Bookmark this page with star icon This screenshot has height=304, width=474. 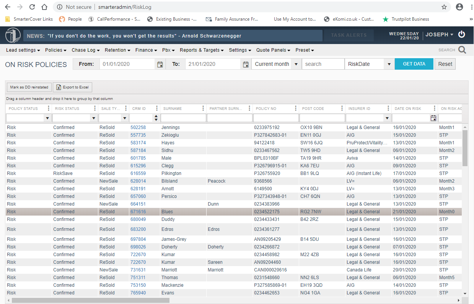[444, 7]
